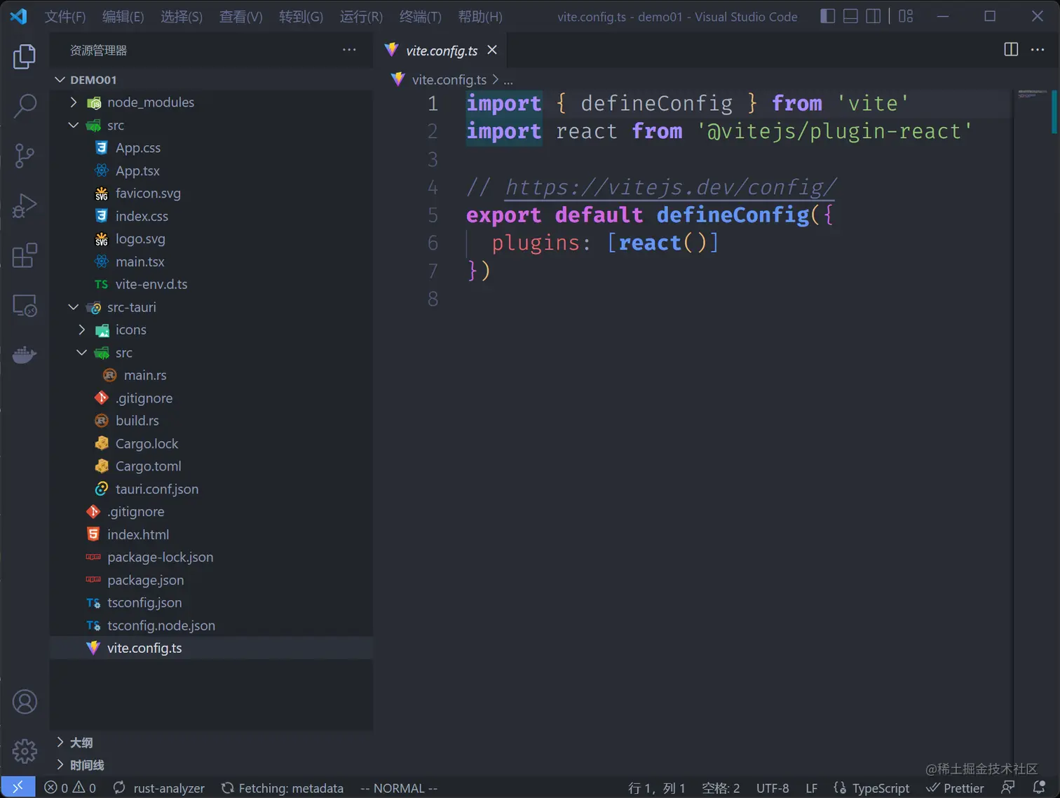Open the Extensions view icon
The width and height of the screenshot is (1060, 798).
tap(25, 255)
